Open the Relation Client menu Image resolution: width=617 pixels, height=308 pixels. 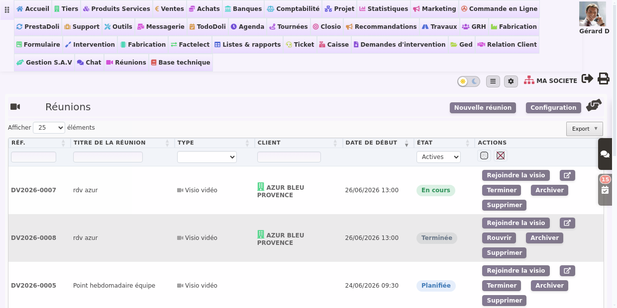(x=507, y=45)
